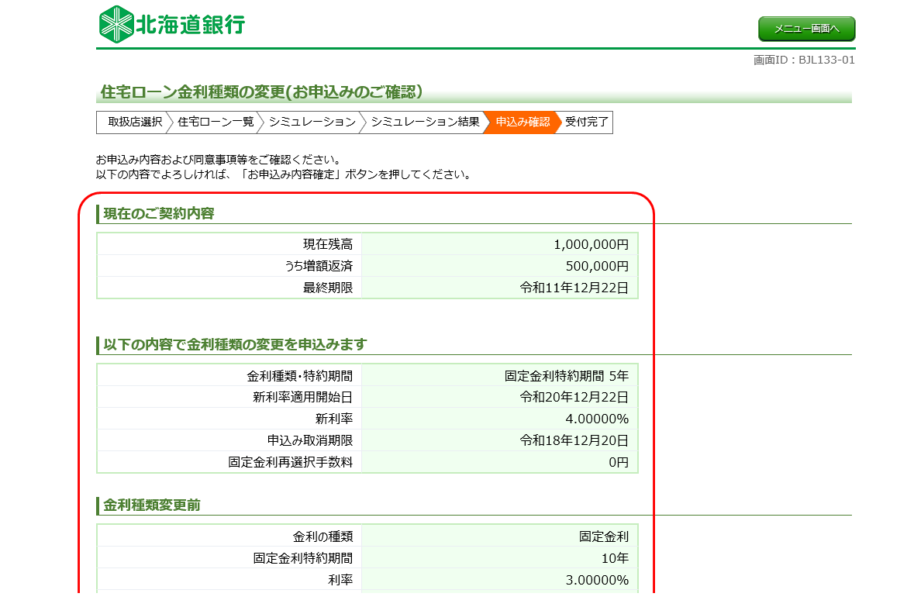
Task: Click the 現在のご契約内容 heading
Action: (x=158, y=213)
